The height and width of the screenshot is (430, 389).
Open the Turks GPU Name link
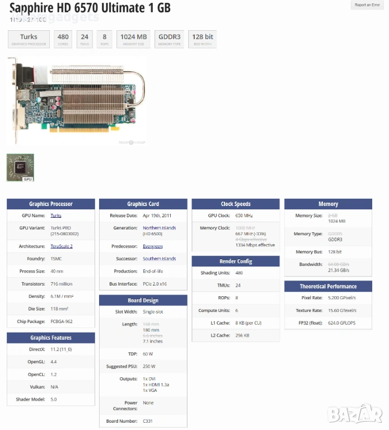coord(56,216)
